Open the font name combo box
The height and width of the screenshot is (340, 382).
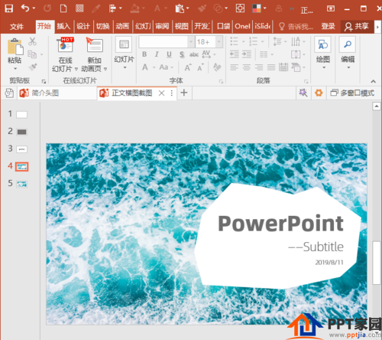pyautogui.click(x=167, y=41)
